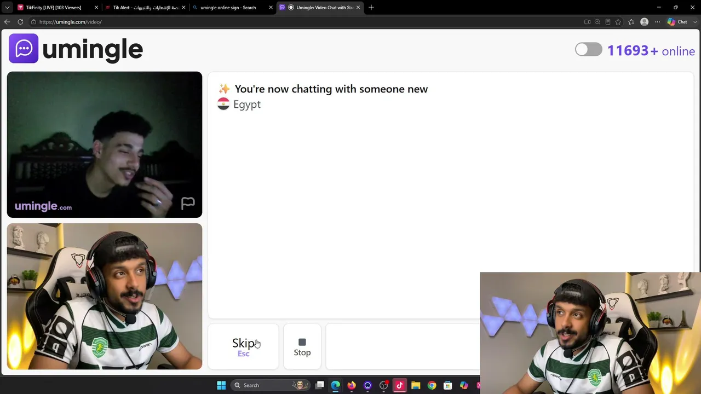The height and width of the screenshot is (394, 701).
Task: Open Task View from the taskbar
Action: 320,385
